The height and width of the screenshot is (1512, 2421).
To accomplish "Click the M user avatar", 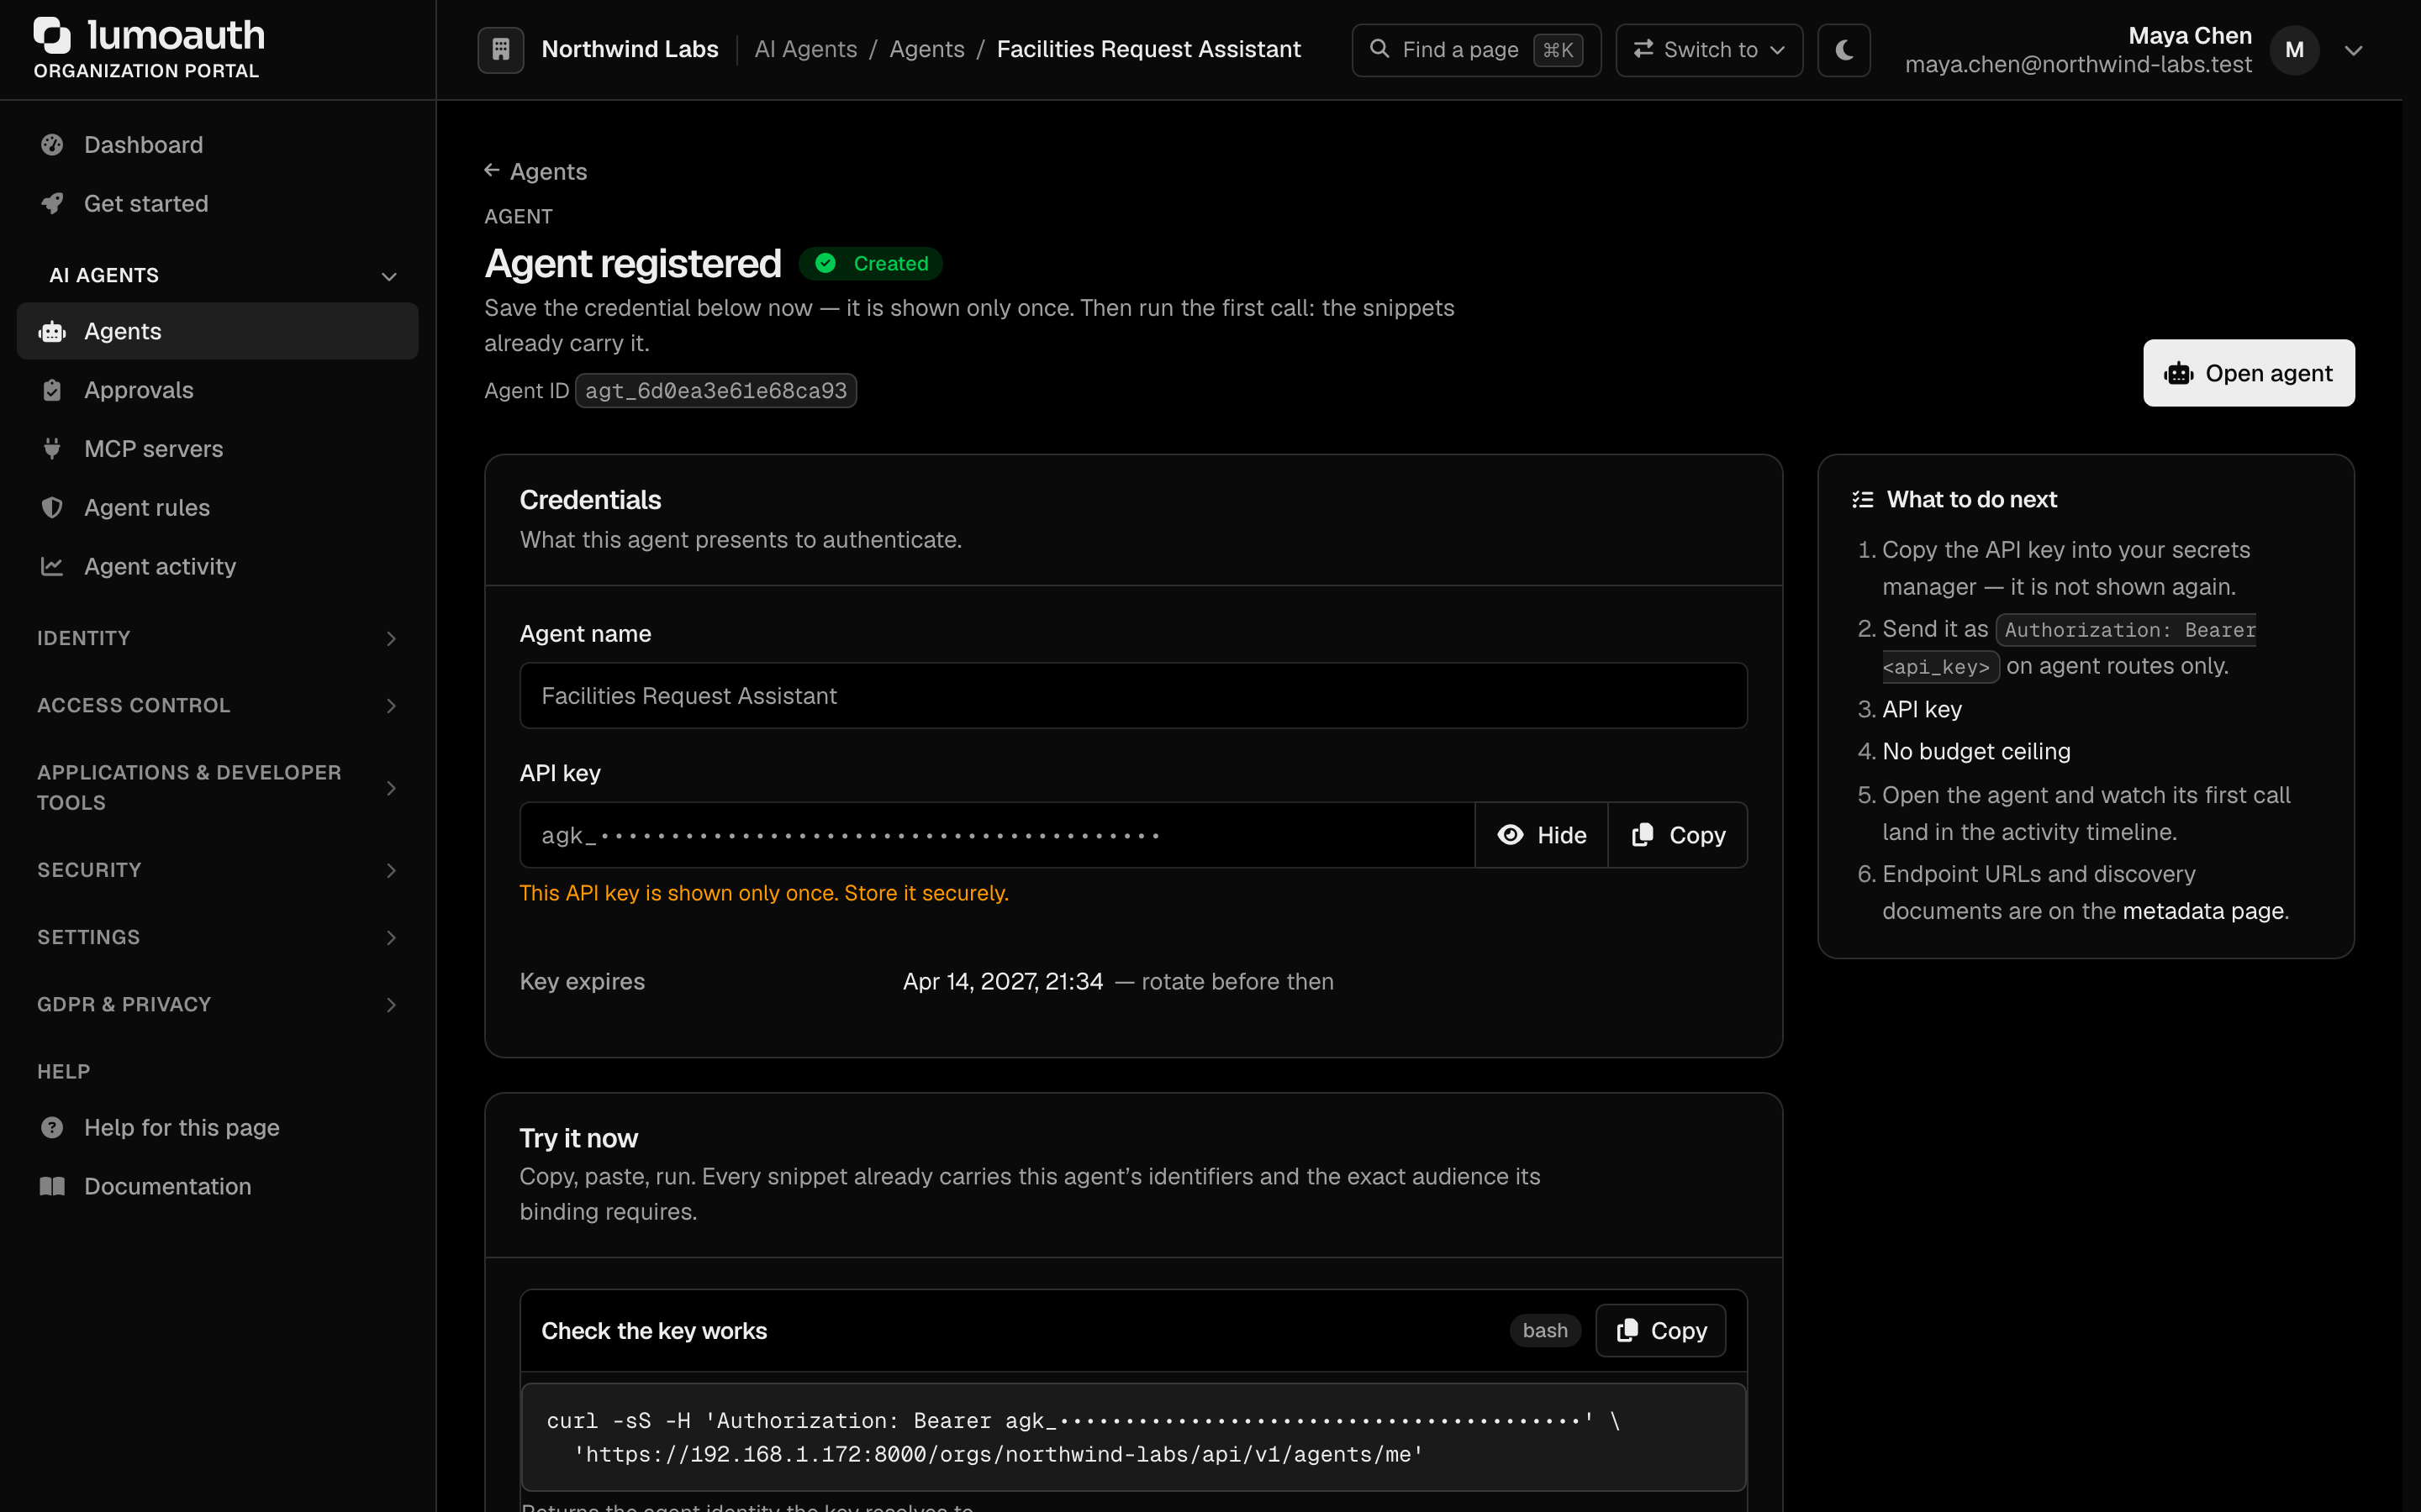I will (x=2295, y=50).
